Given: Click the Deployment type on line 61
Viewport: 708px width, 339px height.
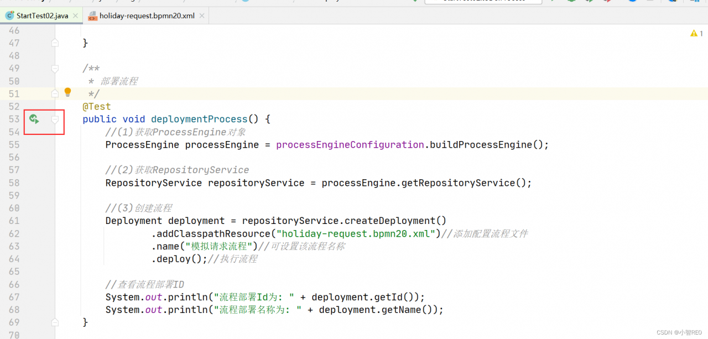Looking at the screenshot, I should pos(133,221).
